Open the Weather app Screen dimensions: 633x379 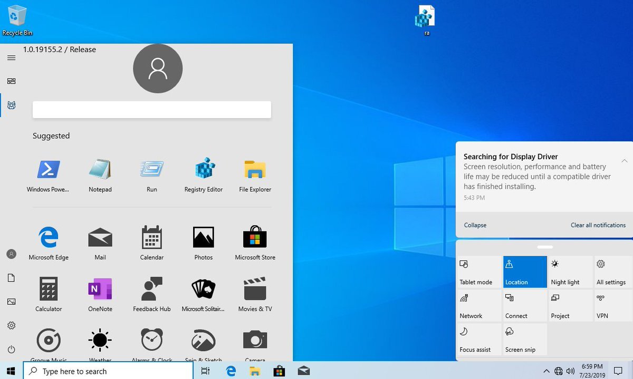(100, 345)
